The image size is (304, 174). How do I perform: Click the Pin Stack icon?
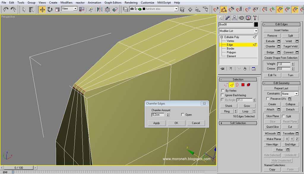pos(222,69)
